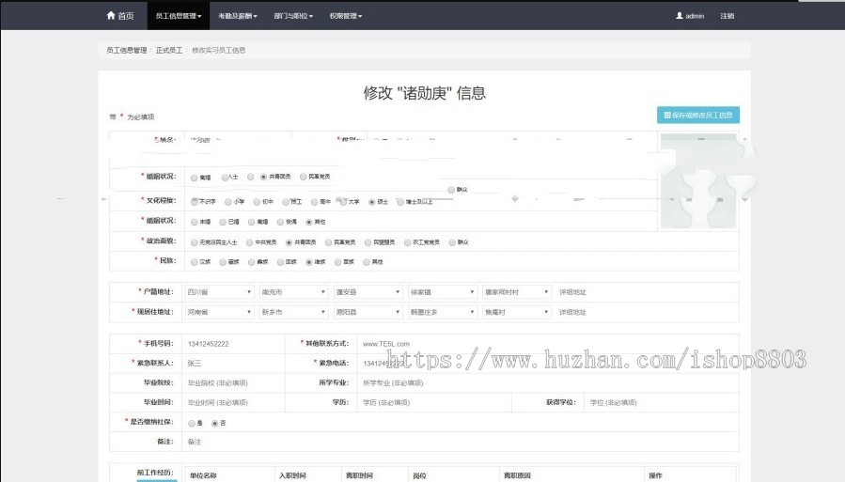Select 小学 under 文化程度
This screenshot has width=845, height=482.
(x=228, y=202)
